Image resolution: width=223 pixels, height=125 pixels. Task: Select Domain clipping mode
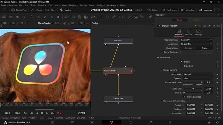click(x=188, y=48)
